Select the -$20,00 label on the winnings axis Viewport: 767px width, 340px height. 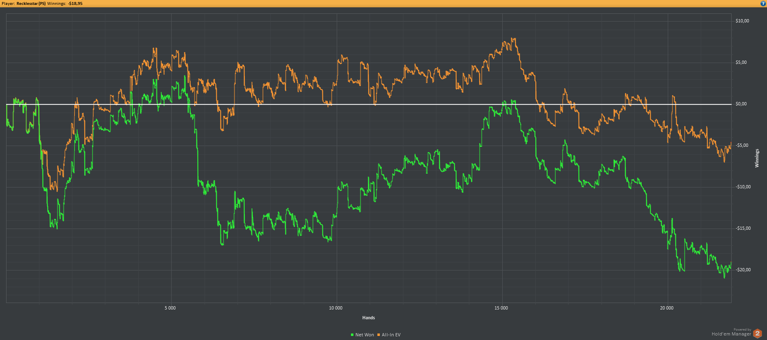coord(743,270)
